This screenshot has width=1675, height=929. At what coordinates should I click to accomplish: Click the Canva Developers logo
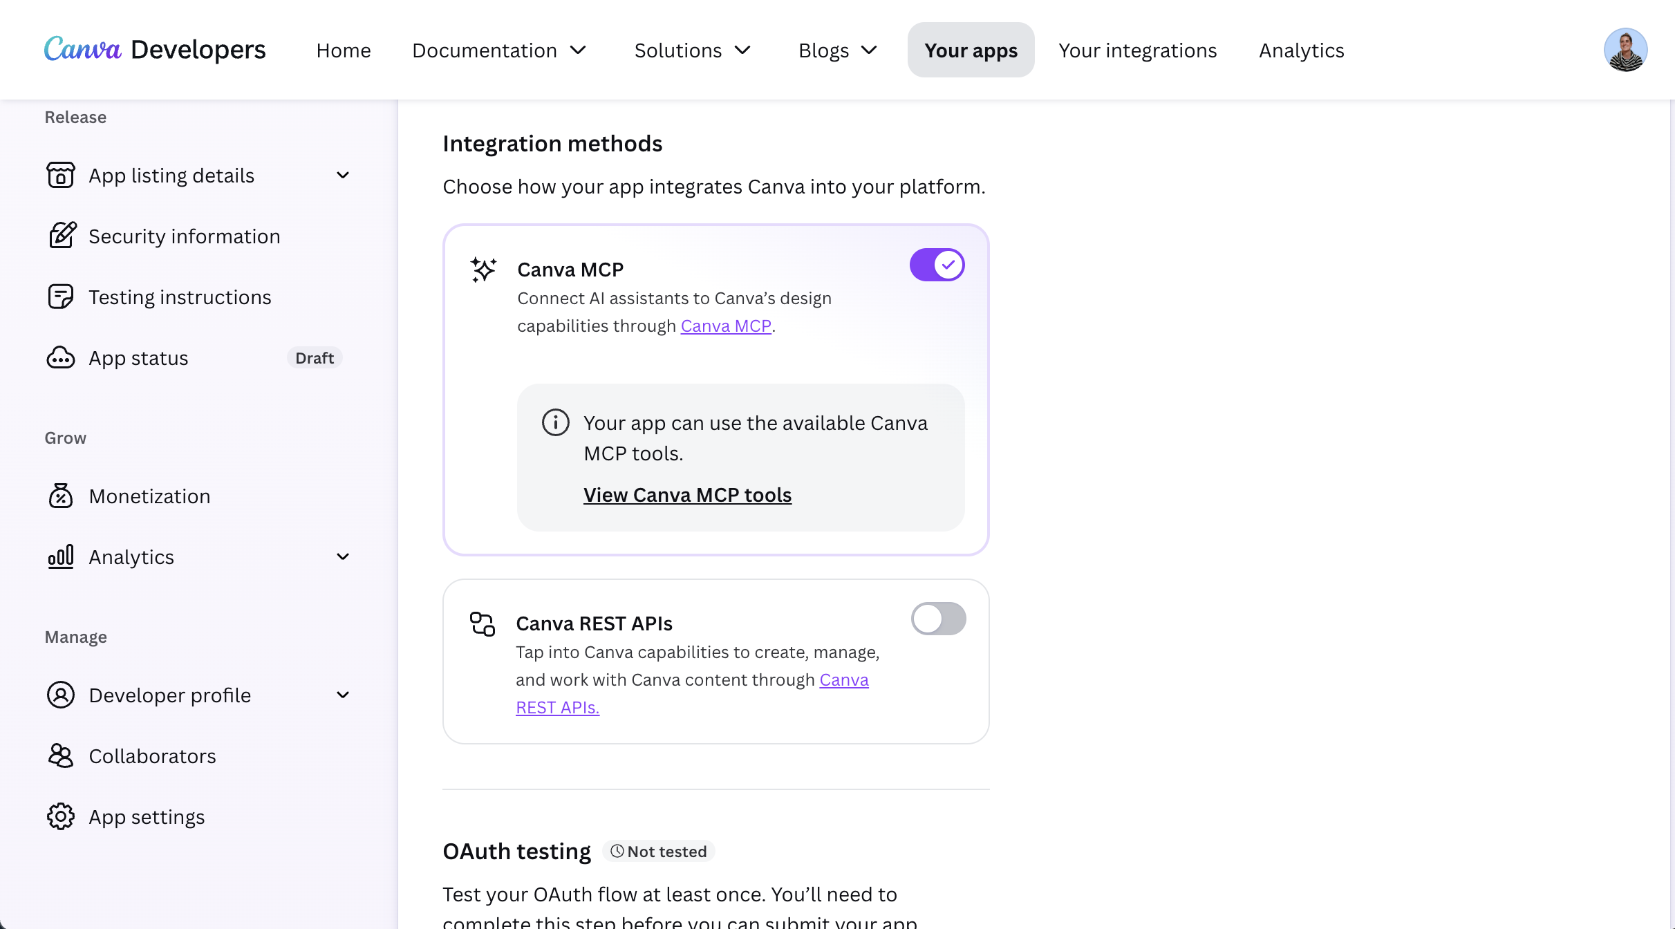[155, 50]
